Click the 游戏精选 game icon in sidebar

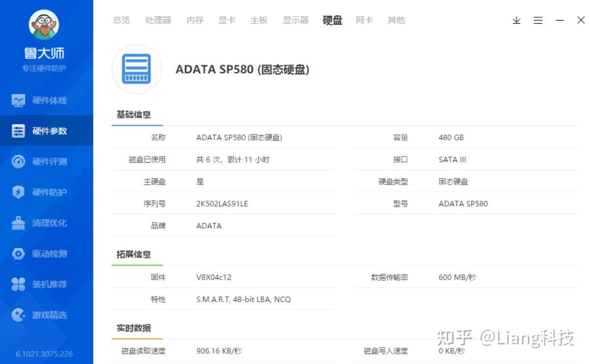coord(18,315)
